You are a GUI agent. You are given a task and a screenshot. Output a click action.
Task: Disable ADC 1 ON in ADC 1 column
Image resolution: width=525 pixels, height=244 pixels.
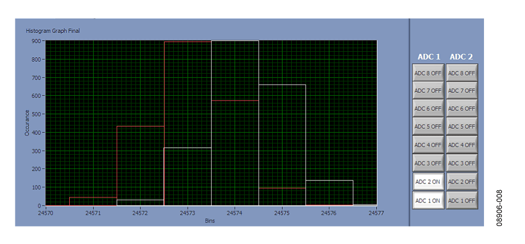428,200
